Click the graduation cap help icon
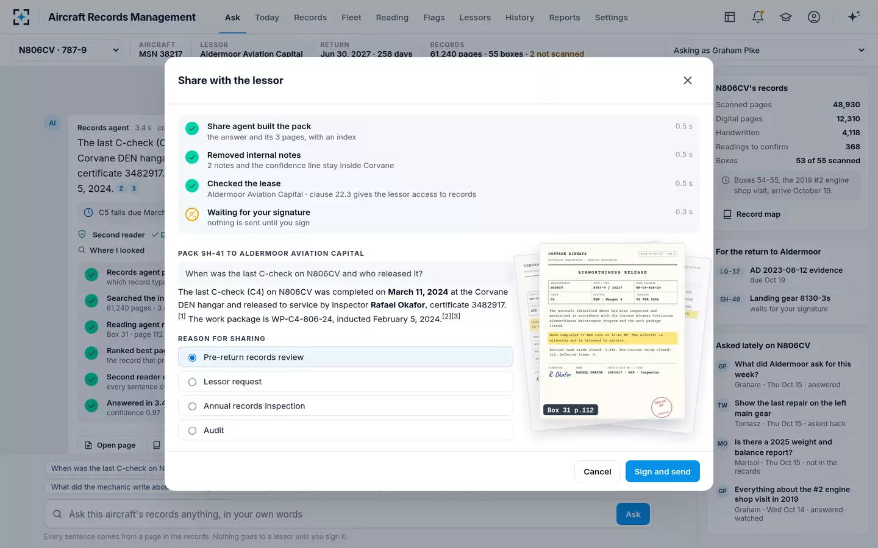The image size is (878, 548). point(786,17)
